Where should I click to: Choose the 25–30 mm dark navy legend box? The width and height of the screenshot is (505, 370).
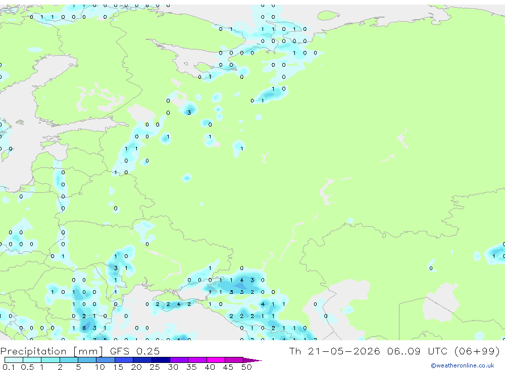[x=161, y=360]
